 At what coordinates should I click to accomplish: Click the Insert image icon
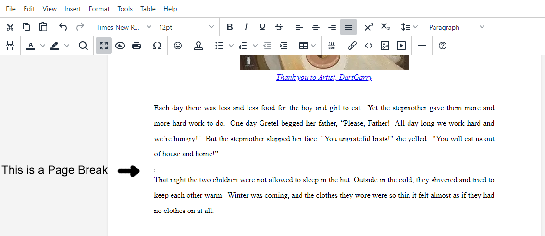[385, 46]
